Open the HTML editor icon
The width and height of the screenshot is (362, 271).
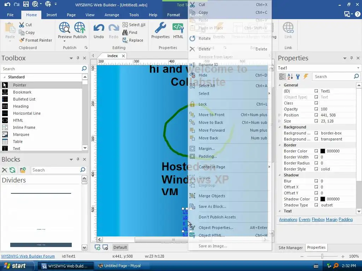coord(178,30)
